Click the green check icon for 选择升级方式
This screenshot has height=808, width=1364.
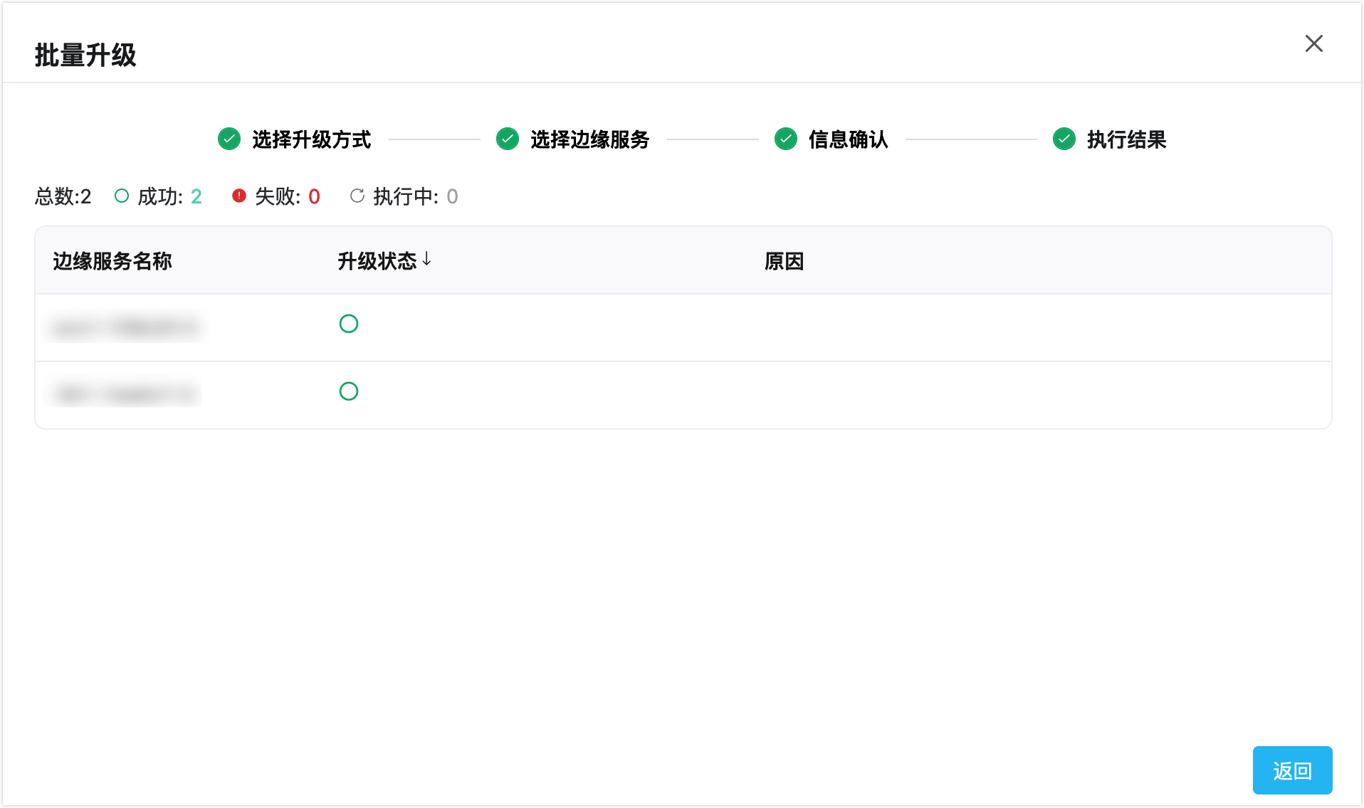coord(229,139)
